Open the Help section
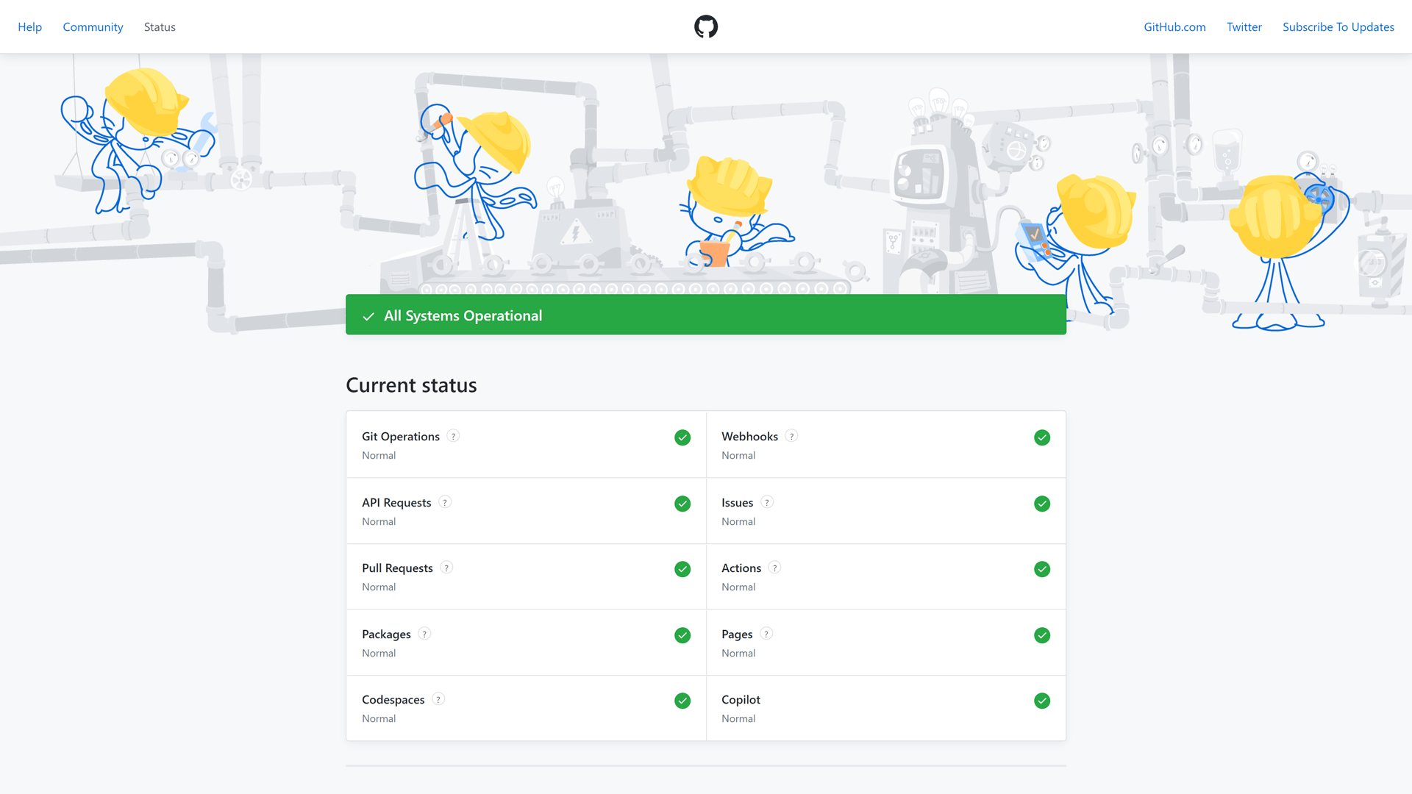The height and width of the screenshot is (794, 1412). click(29, 26)
